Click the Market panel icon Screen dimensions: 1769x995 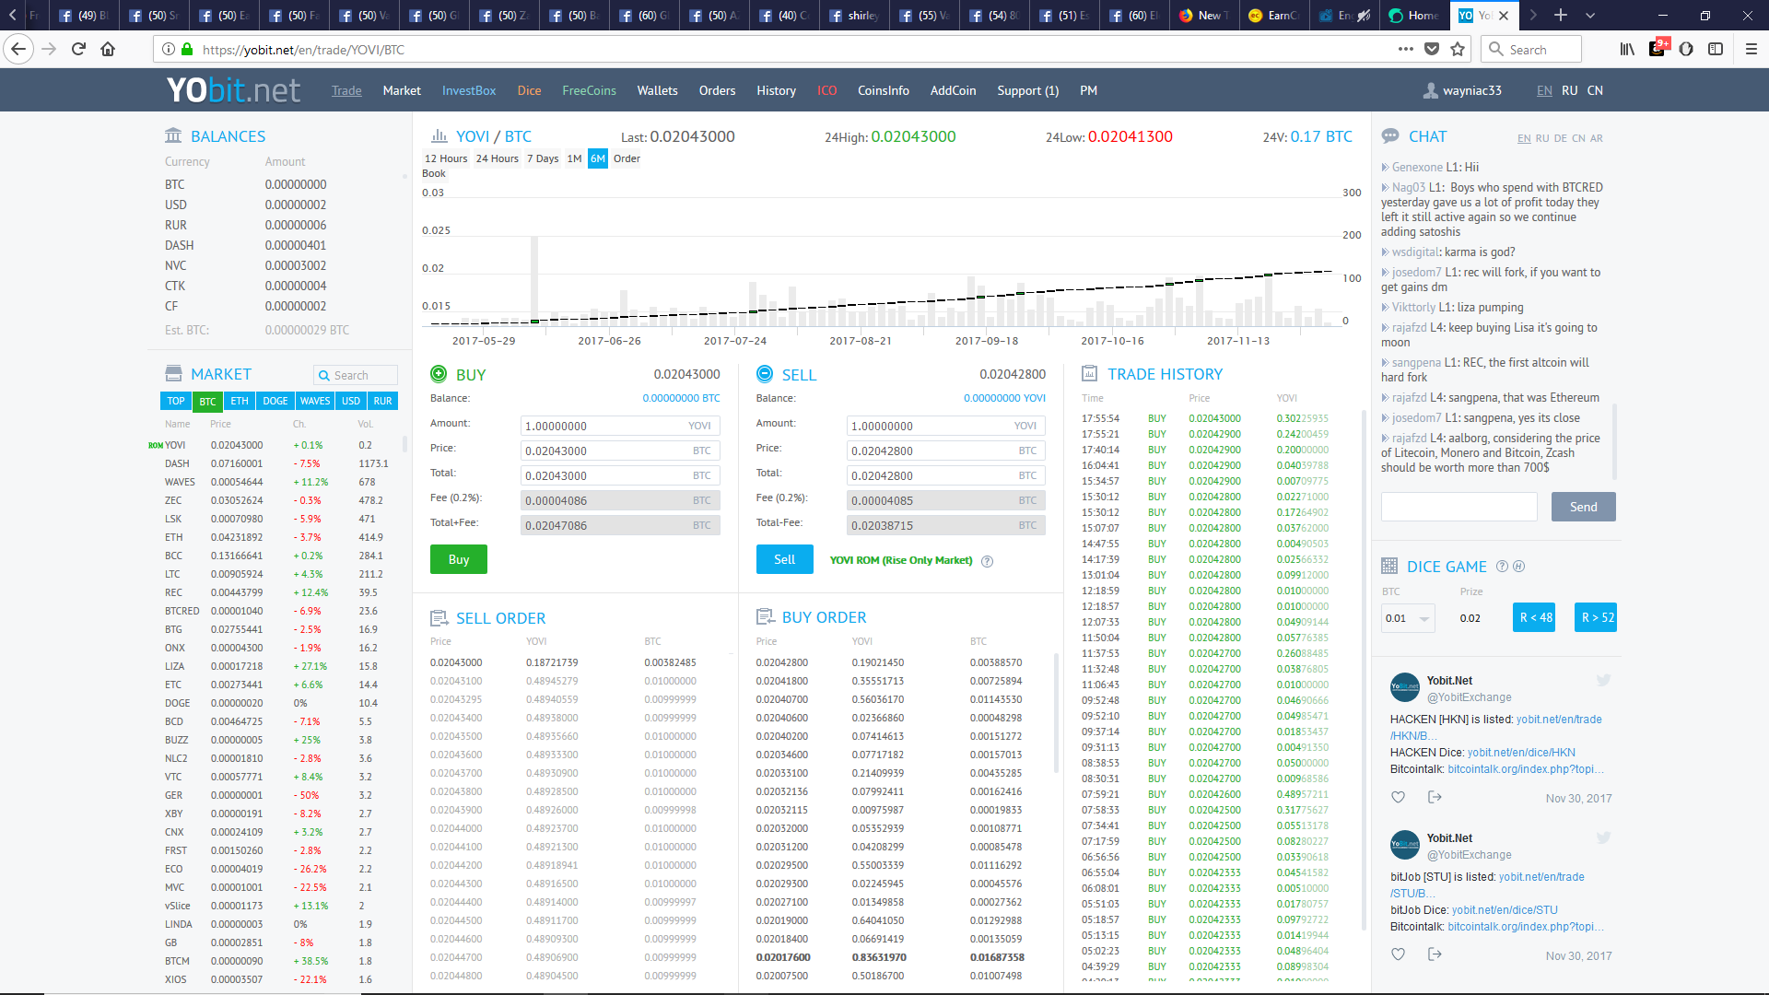tap(173, 373)
